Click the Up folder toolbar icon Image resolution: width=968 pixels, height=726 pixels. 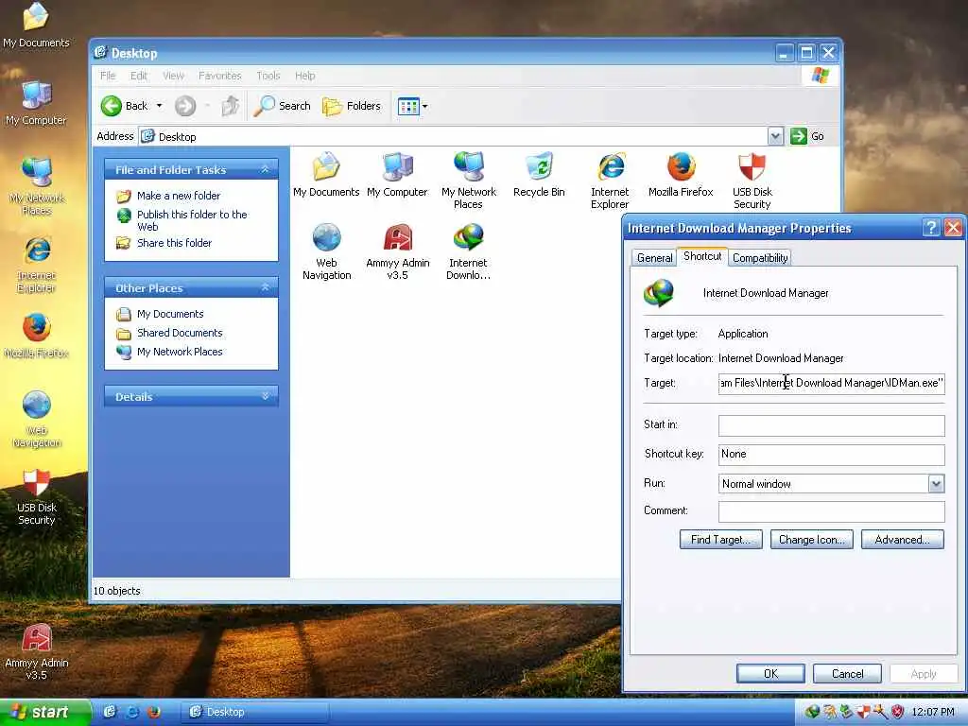[231, 106]
